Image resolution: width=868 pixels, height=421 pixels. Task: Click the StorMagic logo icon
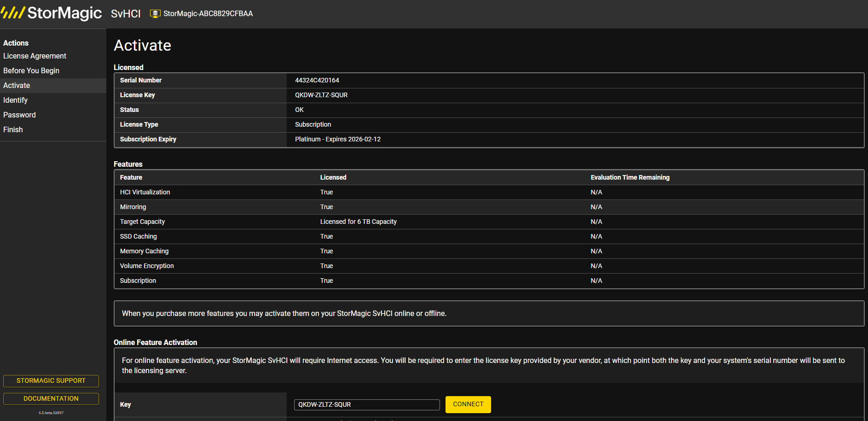(x=12, y=12)
